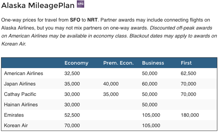Select Emirates first class price 180,000
This screenshot has width=218, height=132.
(190, 115)
